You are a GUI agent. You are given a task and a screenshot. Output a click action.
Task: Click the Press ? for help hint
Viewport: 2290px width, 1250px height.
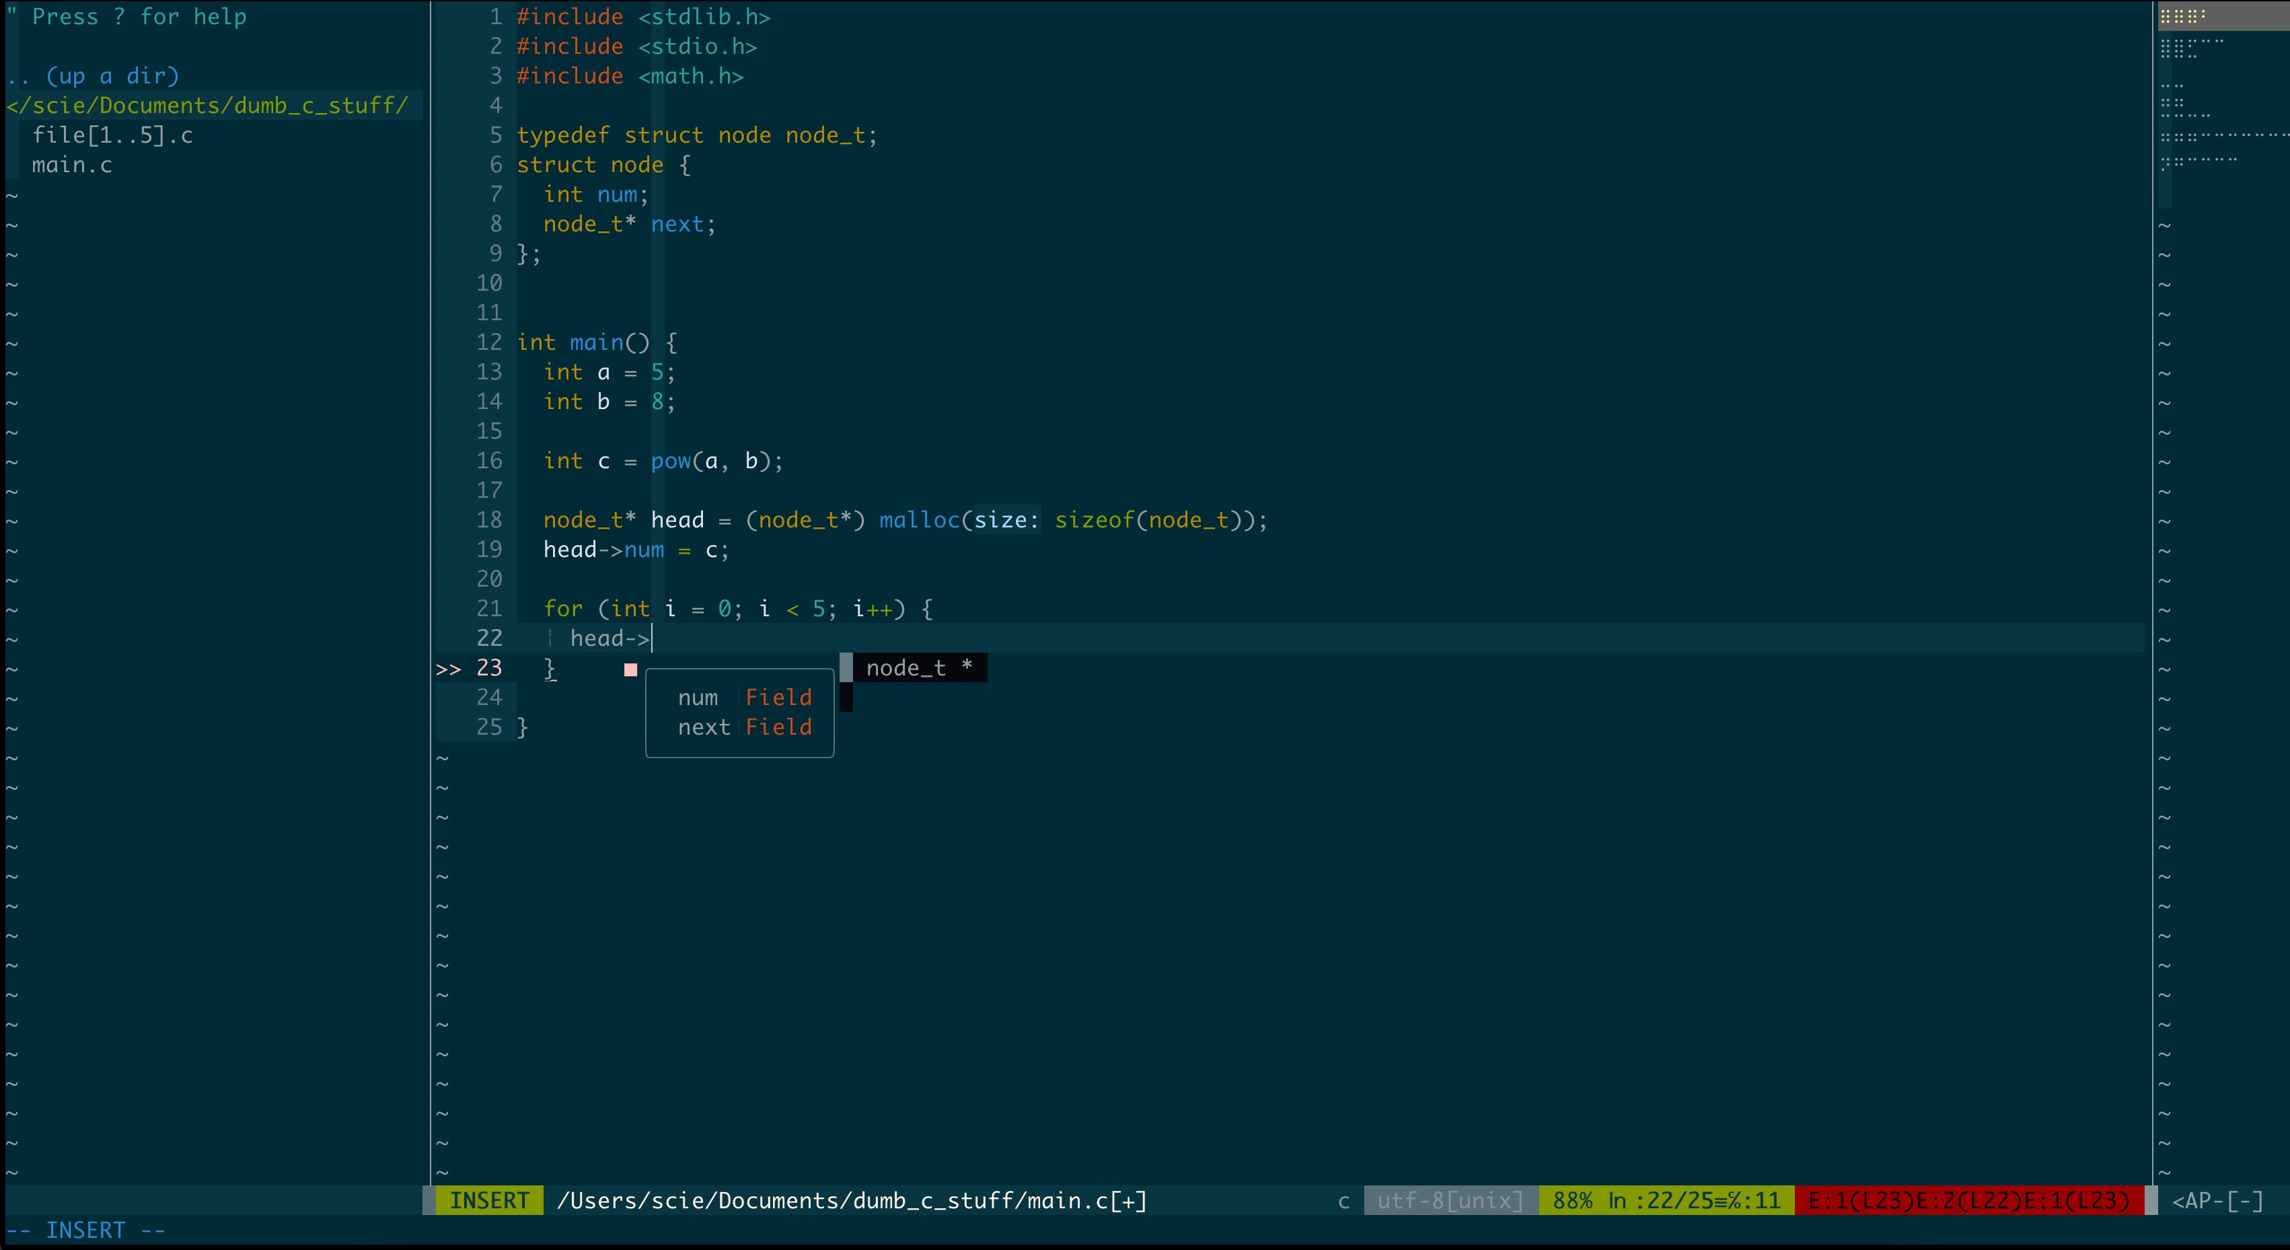[139, 17]
